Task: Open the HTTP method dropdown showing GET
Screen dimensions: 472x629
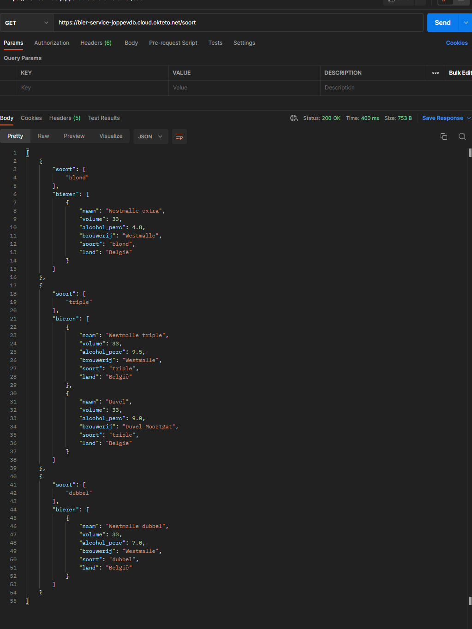Action: tap(26, 22)
